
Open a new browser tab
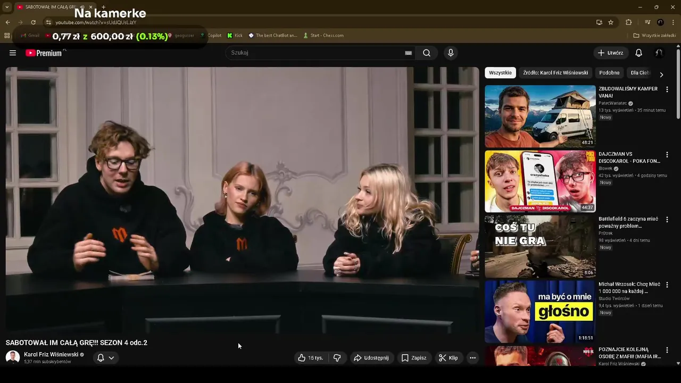pos(104,7)
